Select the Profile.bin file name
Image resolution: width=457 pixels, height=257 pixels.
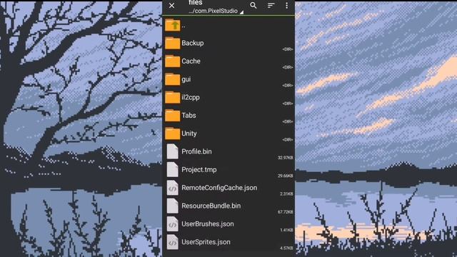tap(197, 151)
